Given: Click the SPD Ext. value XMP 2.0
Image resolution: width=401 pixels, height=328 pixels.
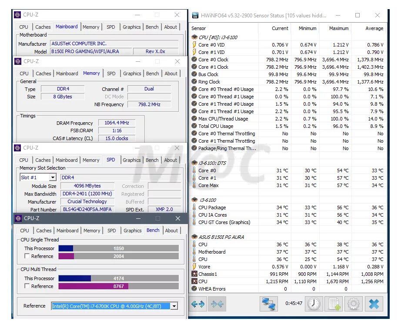Looking at the screenshot, I should click(x=164, y=209).
